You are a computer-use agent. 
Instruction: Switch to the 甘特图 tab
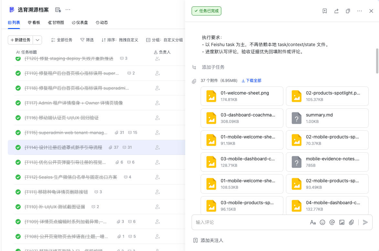(56, 23)
